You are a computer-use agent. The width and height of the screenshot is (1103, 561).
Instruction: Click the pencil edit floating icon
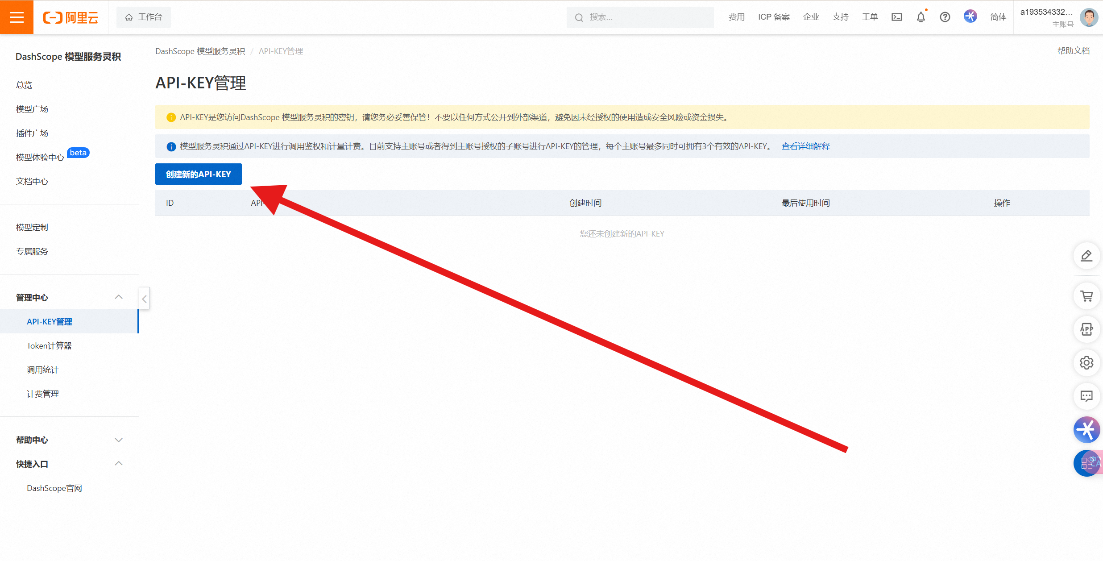point(1086,256)
